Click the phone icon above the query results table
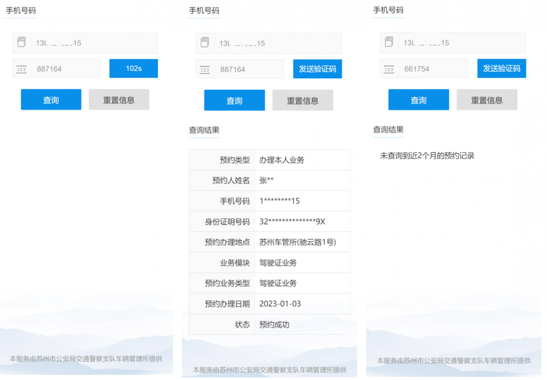 click(x=205, y=43)
